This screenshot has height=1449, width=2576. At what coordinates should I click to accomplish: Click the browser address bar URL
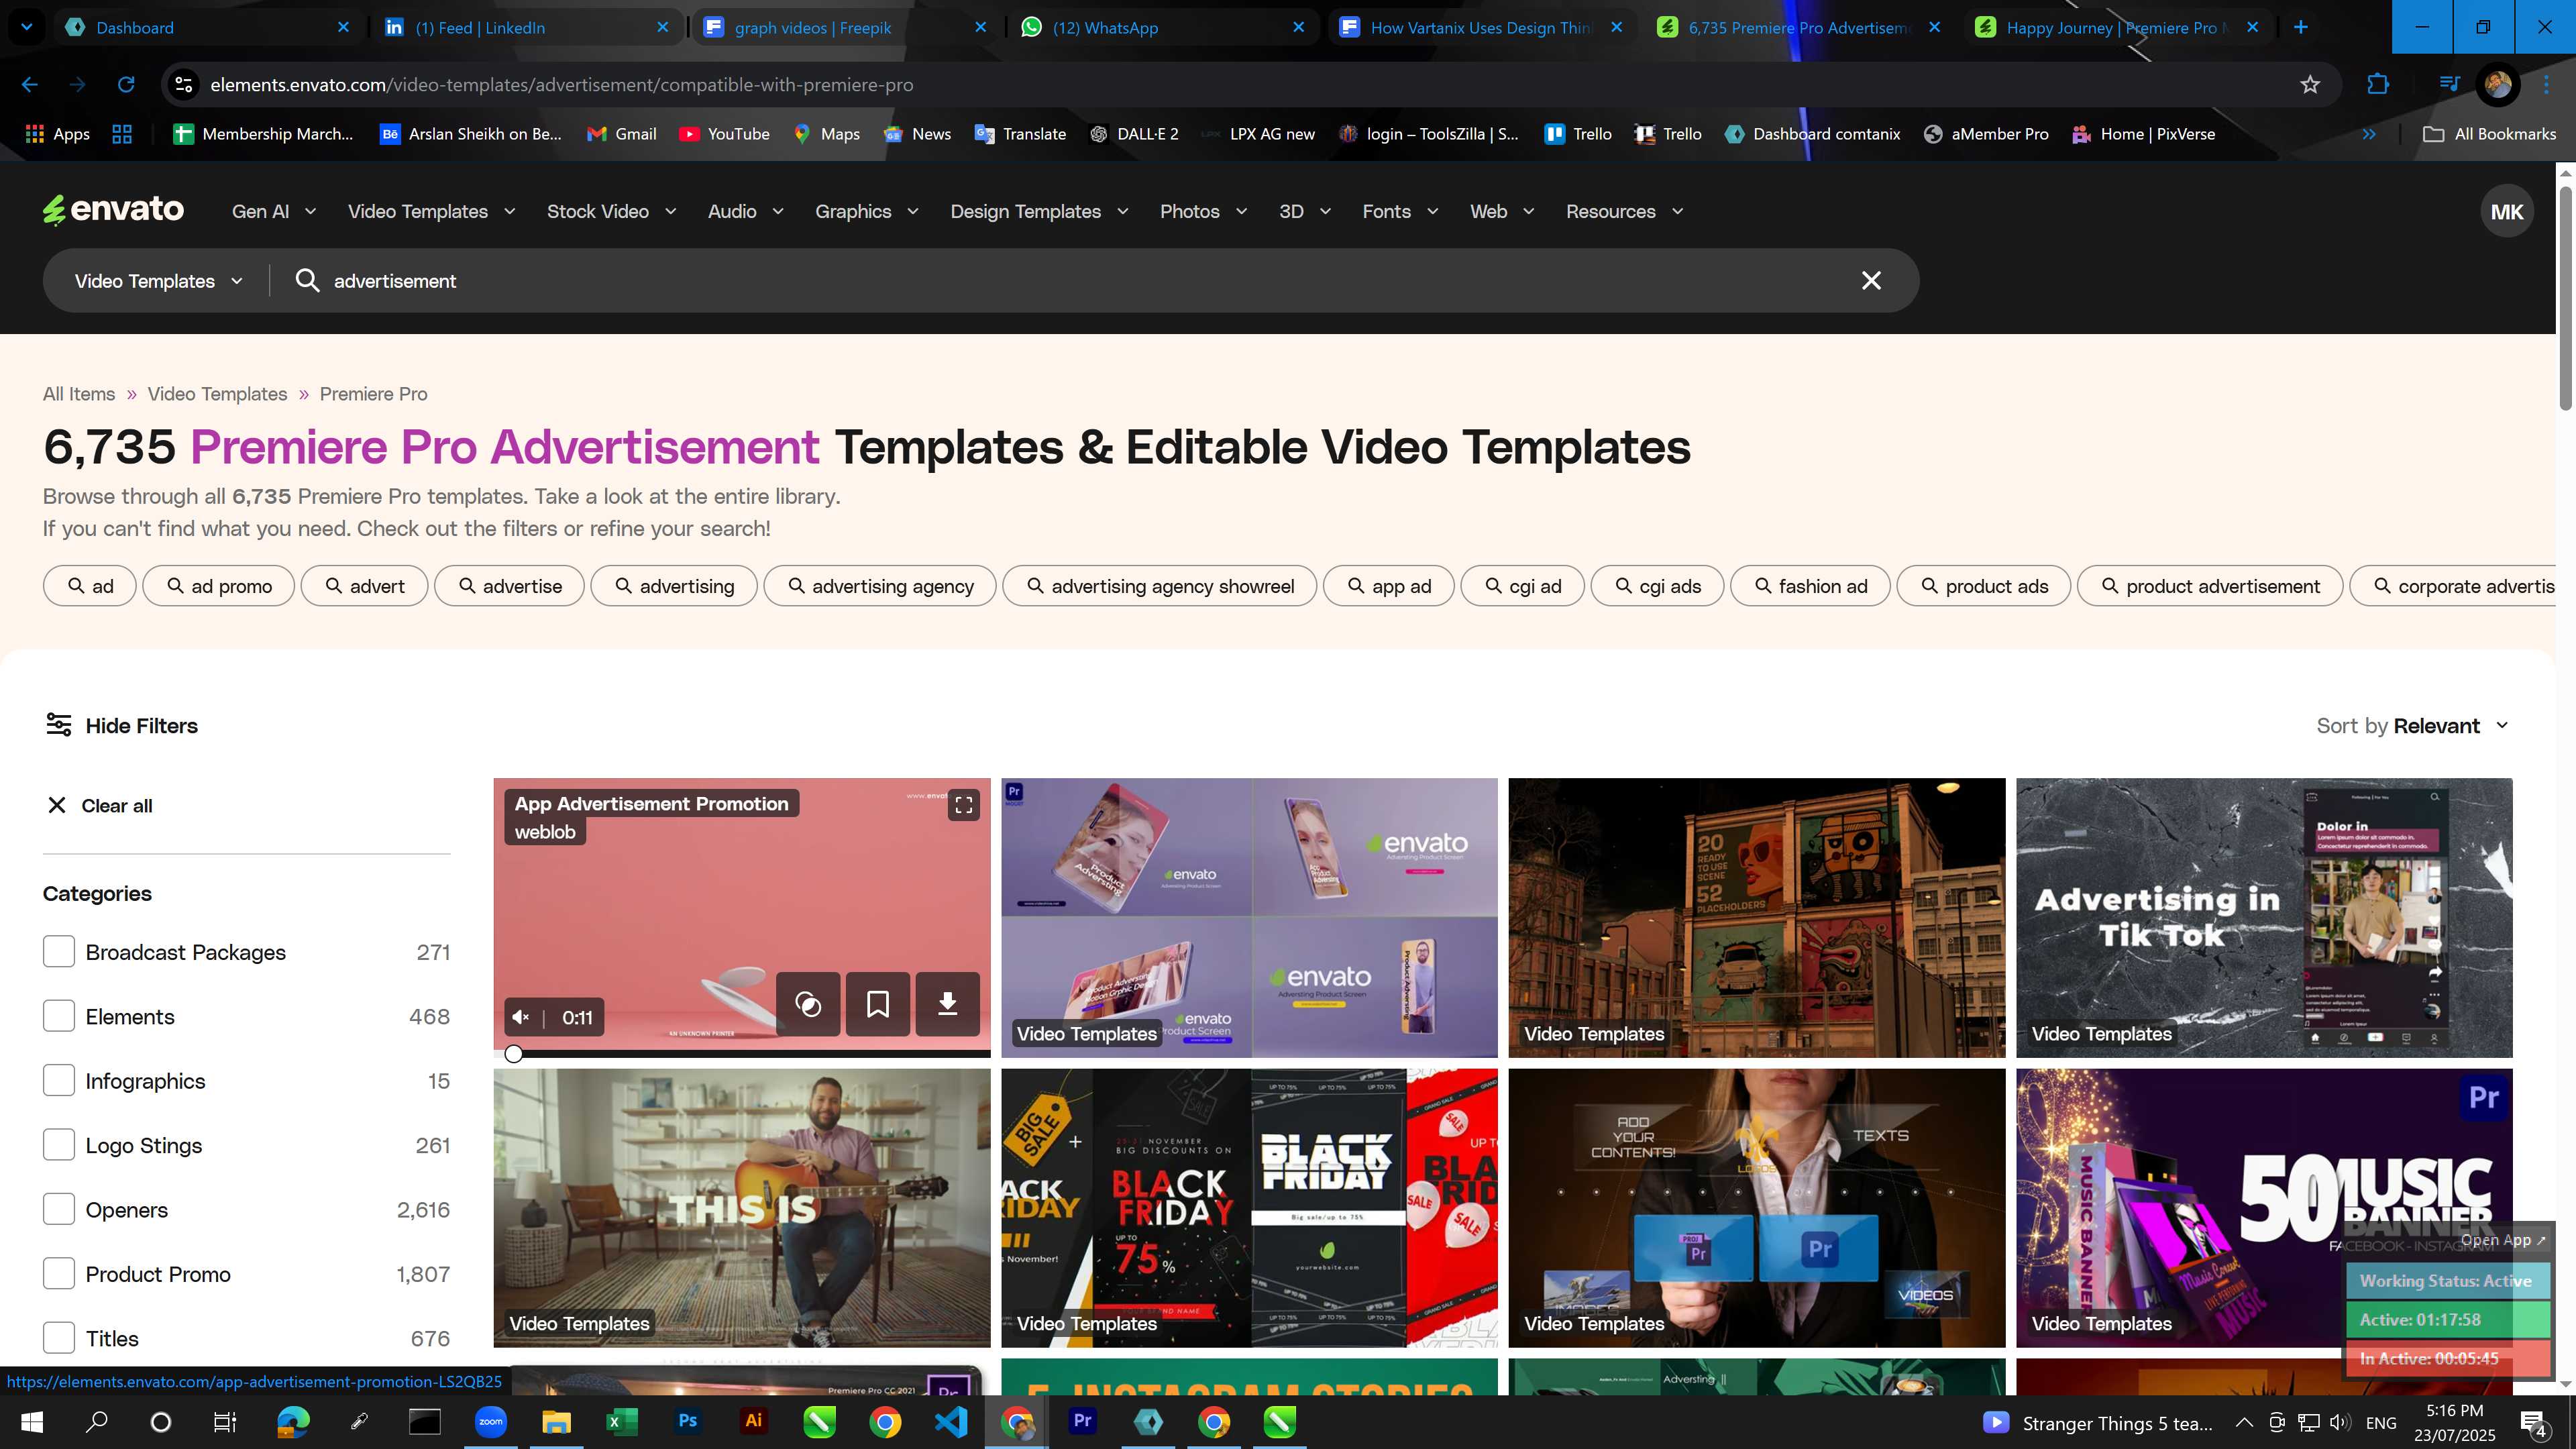coord(561,85)
